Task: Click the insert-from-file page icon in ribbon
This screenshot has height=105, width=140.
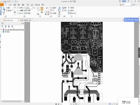Action: [x=47, y=9]
